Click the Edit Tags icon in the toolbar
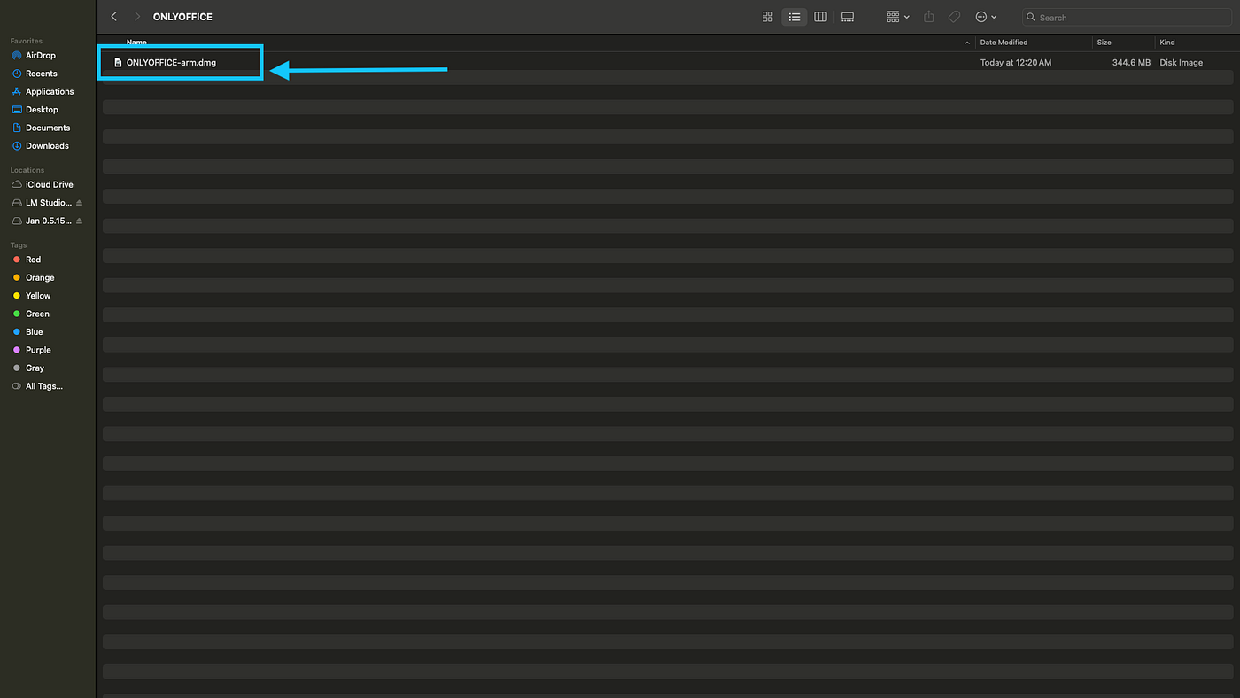The height and width of the screenshot is (698, 1240). pos(954,17)
